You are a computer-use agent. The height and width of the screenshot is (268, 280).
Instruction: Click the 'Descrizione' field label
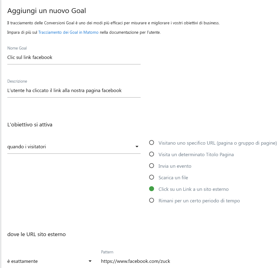17,81
